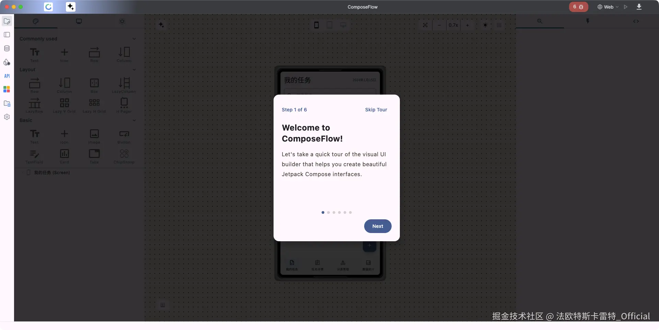659x330 pixels.
Task: Click the ComposeFlow logo icon in title bar
Action: 48,7
